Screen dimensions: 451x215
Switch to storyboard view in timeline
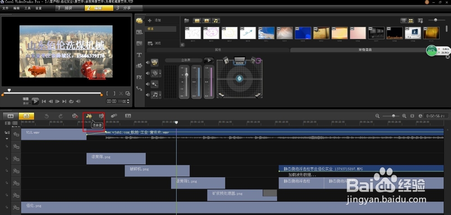[x=10, y=116]
